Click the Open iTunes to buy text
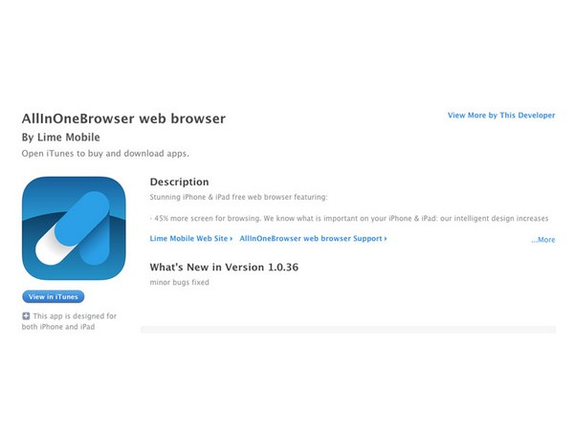Viewport: 574px width, 430px height. click(x=105, y=154)
